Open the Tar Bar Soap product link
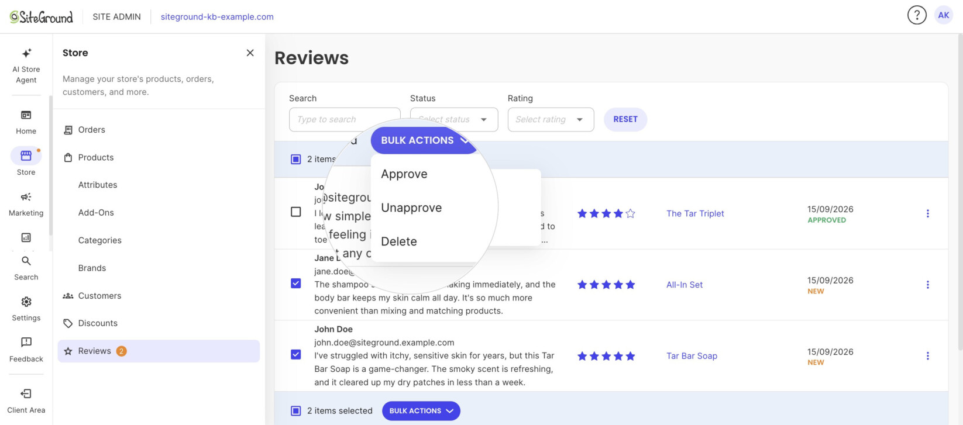Screen dimensions: 963x425 click(692, 355)
